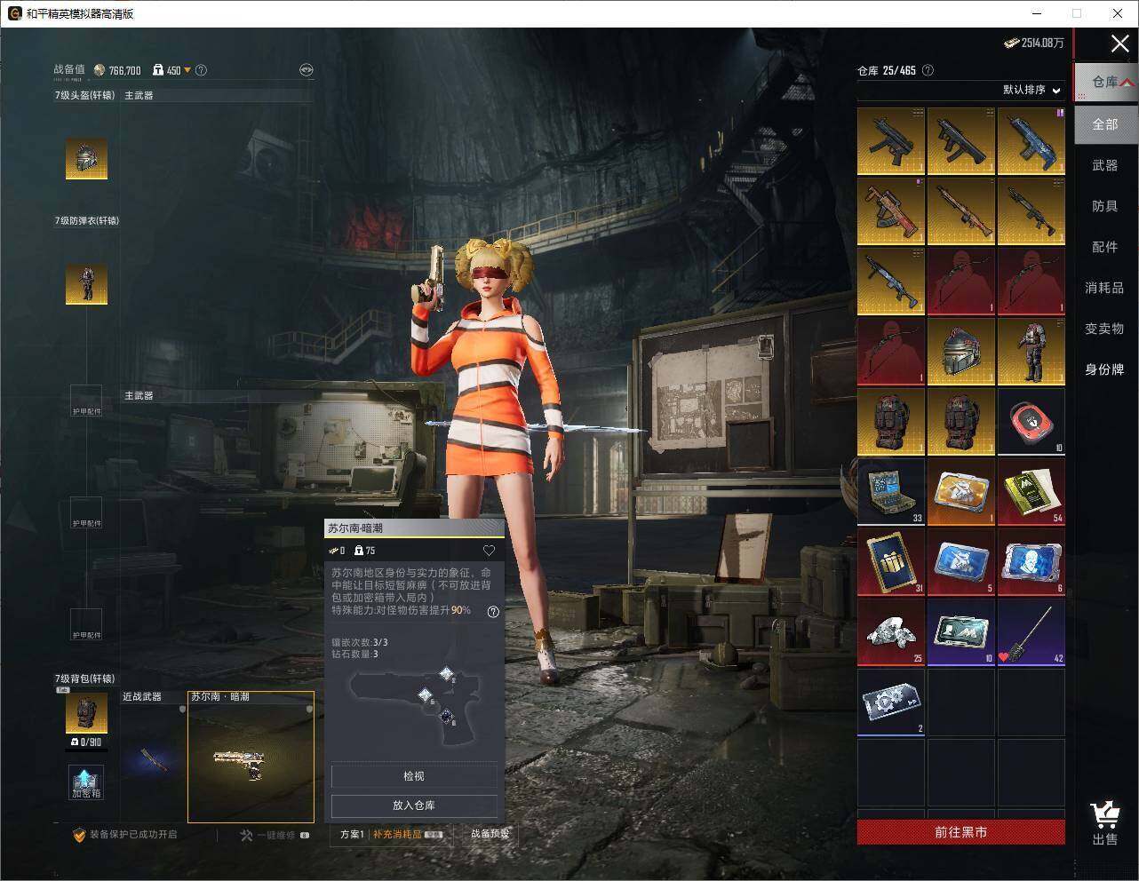Image resolution: width=1139 pixels, height=881 pixels.
Task: Click the 前往黑市 button
Action: pyautogui.click(x=960, y=832)
